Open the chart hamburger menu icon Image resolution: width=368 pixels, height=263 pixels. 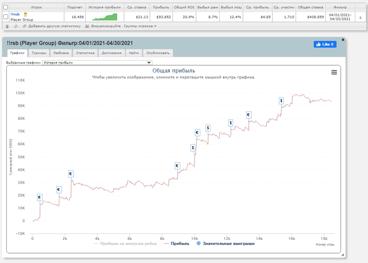click(334, 73)
